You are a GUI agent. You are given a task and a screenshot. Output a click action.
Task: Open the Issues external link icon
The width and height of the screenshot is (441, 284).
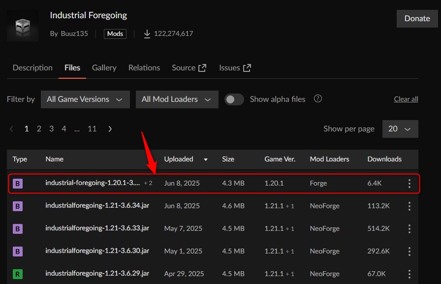coord(247,68)
